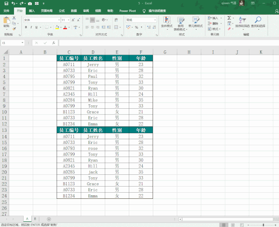
Task: Select all cells with corner triangle
Action: (6, 52)
